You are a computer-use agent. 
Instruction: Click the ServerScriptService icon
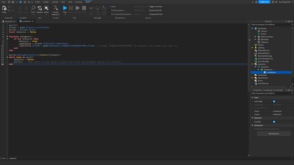coord(256,59)
